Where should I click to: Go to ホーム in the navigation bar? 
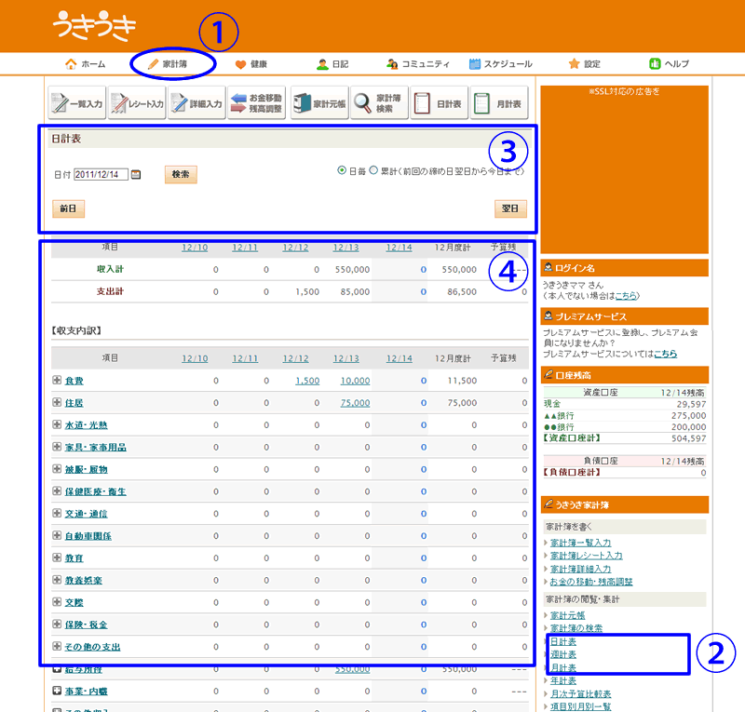point(86,64)
